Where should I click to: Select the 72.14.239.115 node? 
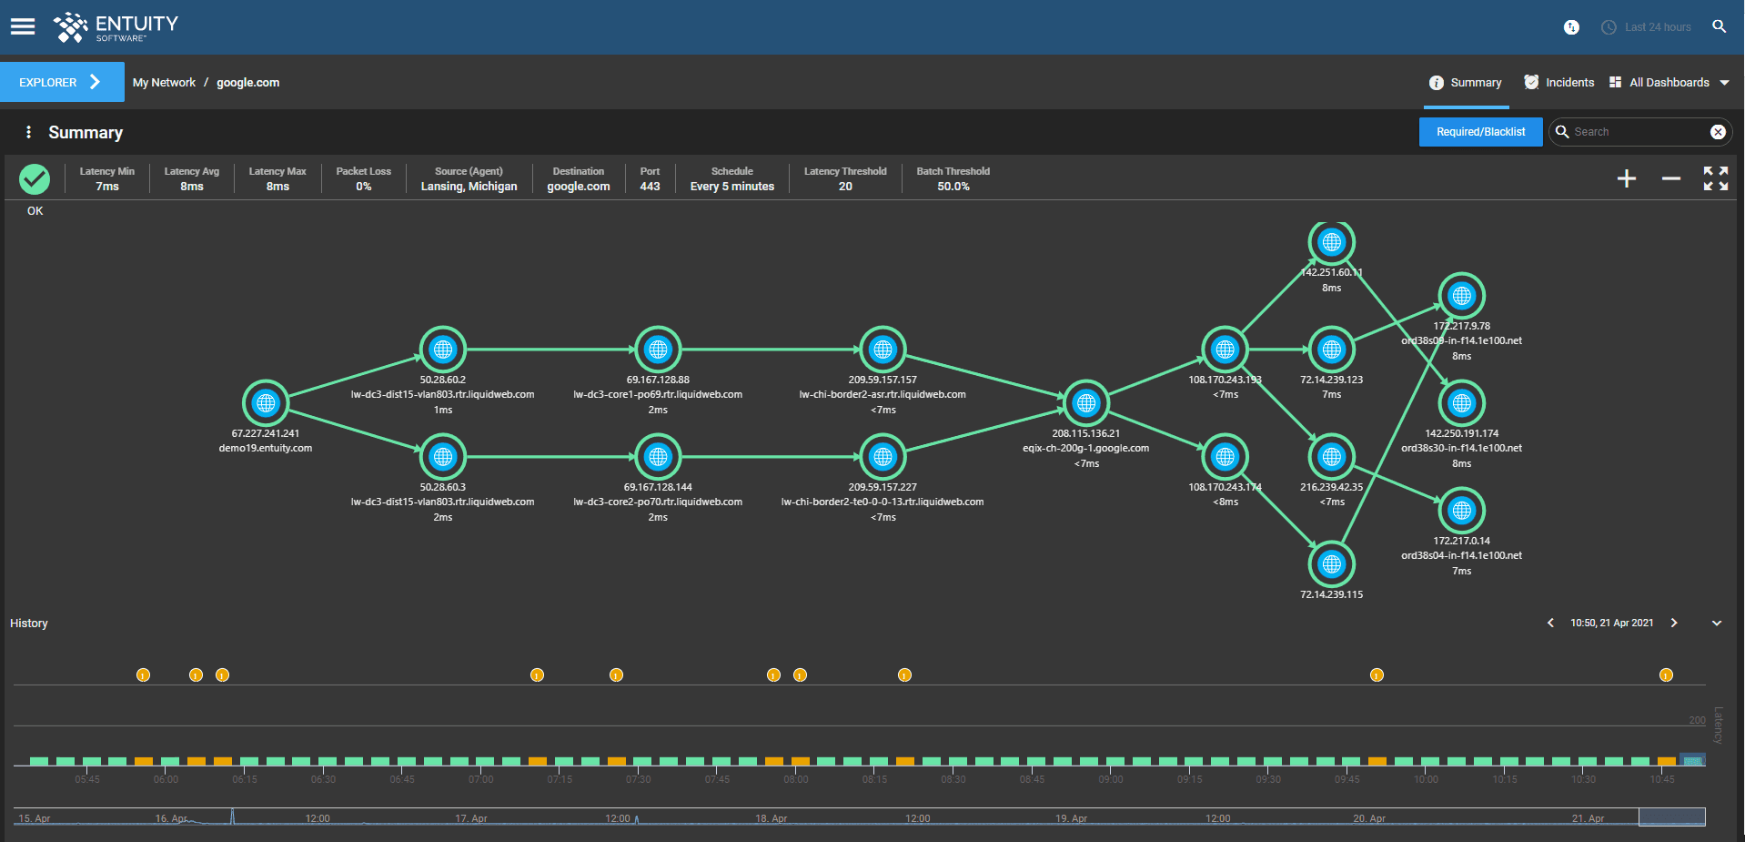(1331, 564)
